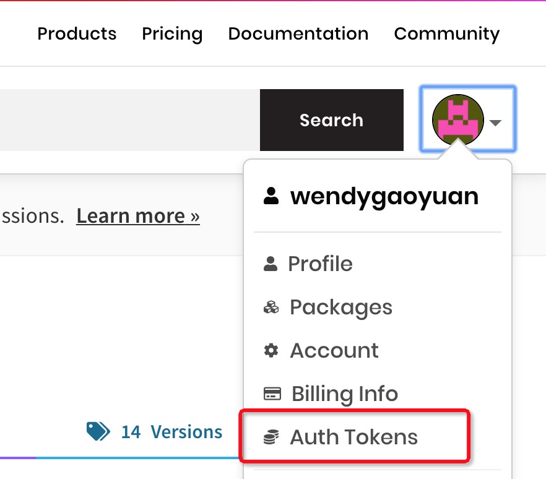
Task: Visit the Community section
Action: 447,33
